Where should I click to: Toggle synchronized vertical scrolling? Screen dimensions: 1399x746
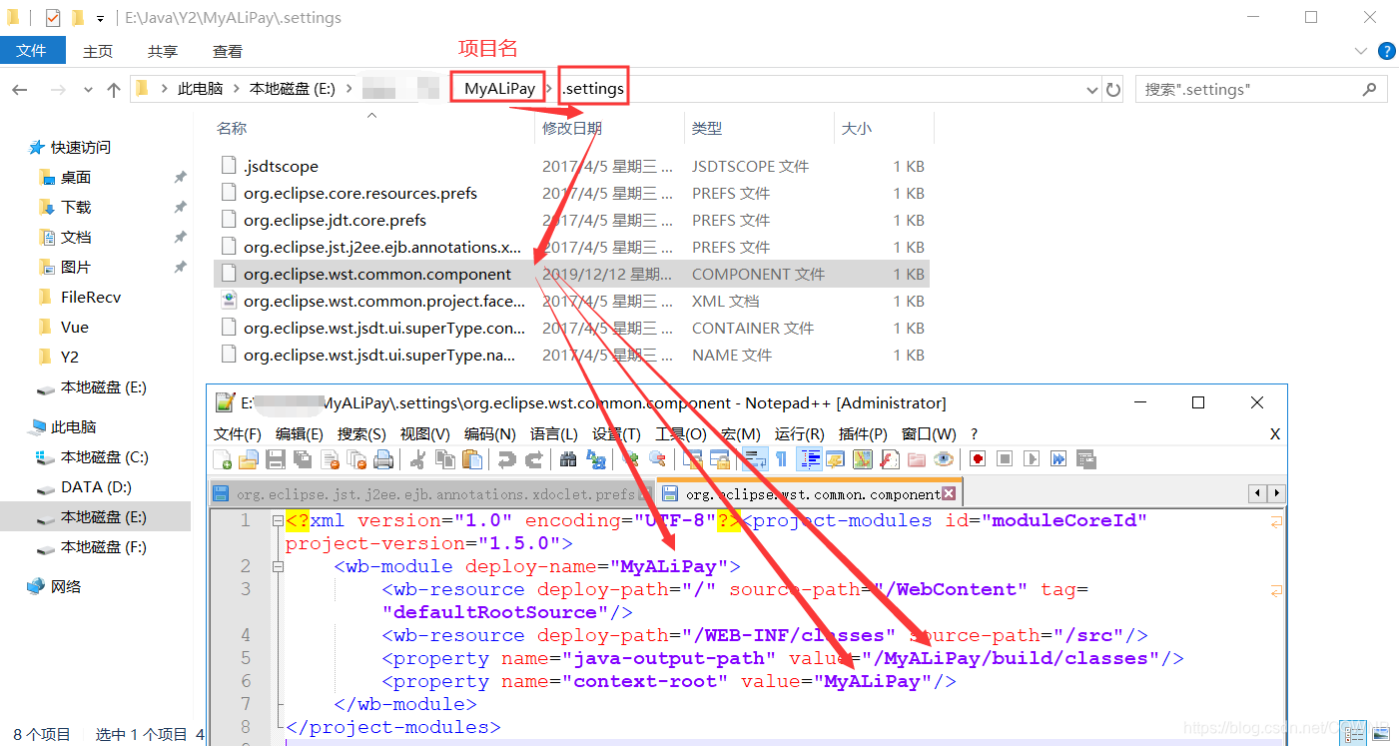[692, 459]
